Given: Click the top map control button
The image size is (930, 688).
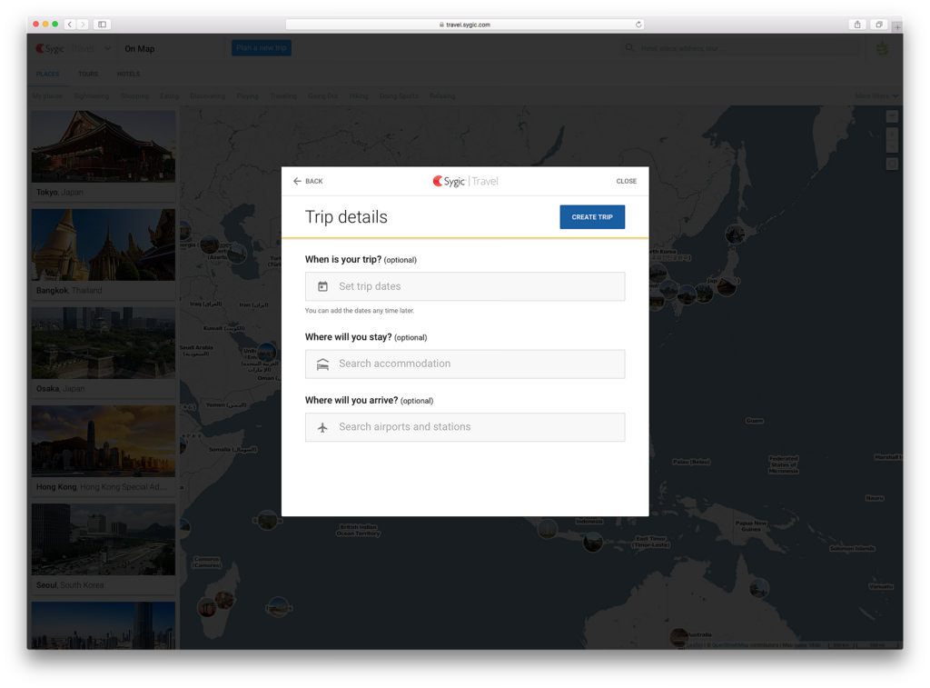Looking at the screenshot, I should (x=892, y=117).
